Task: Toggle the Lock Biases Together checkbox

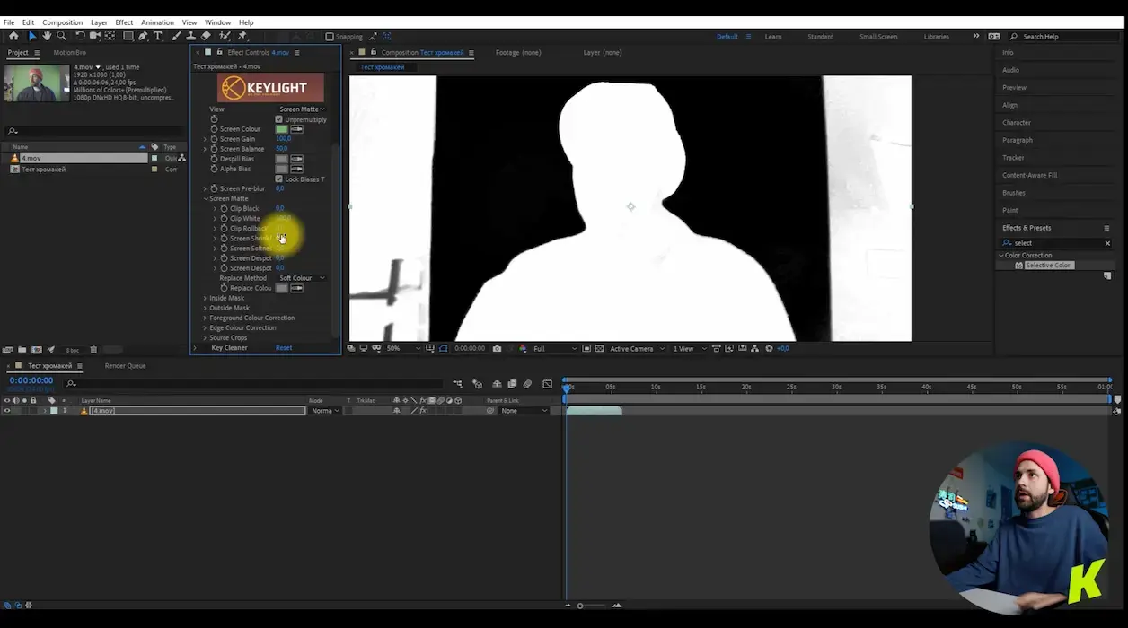Action: 279,179
